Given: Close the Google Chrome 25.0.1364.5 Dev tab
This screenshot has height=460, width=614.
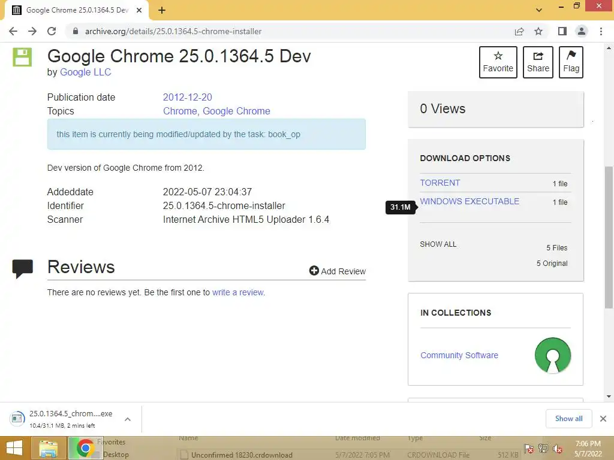Looking at the screenshot, I should 139,10.
